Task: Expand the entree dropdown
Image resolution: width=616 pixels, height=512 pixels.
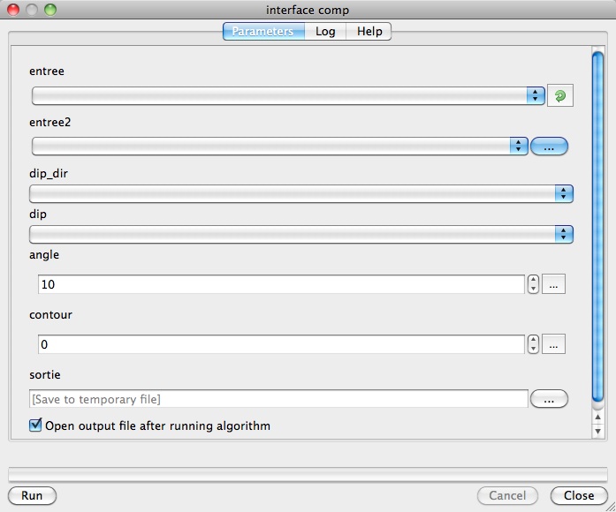Action: (287, 95)
